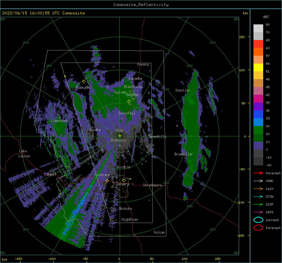Select the red forecast ellipse icon
Image resolution: width=282 pixels, height=263 pixels.
[258, 228]
